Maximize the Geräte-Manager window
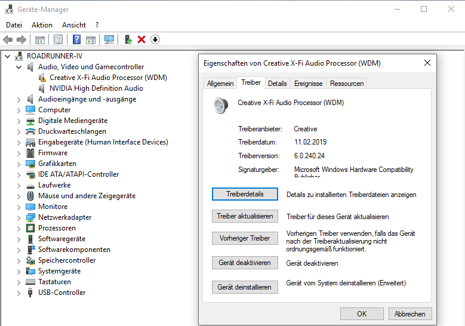 (x=424, y=9)
